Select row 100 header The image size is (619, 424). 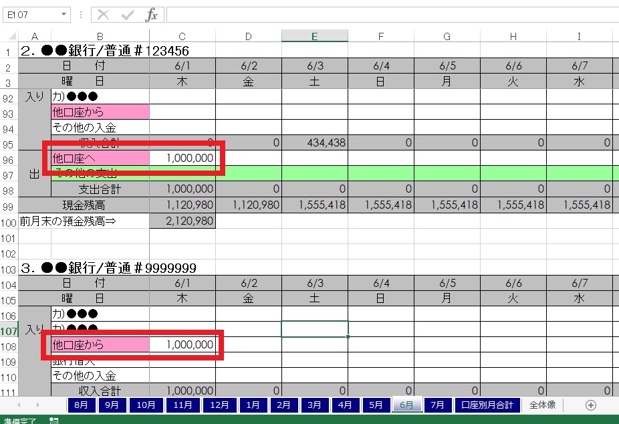9,221
